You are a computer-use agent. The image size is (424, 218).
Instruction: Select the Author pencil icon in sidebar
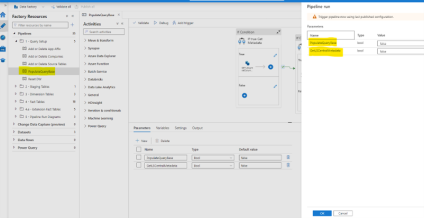click(4, 25)
